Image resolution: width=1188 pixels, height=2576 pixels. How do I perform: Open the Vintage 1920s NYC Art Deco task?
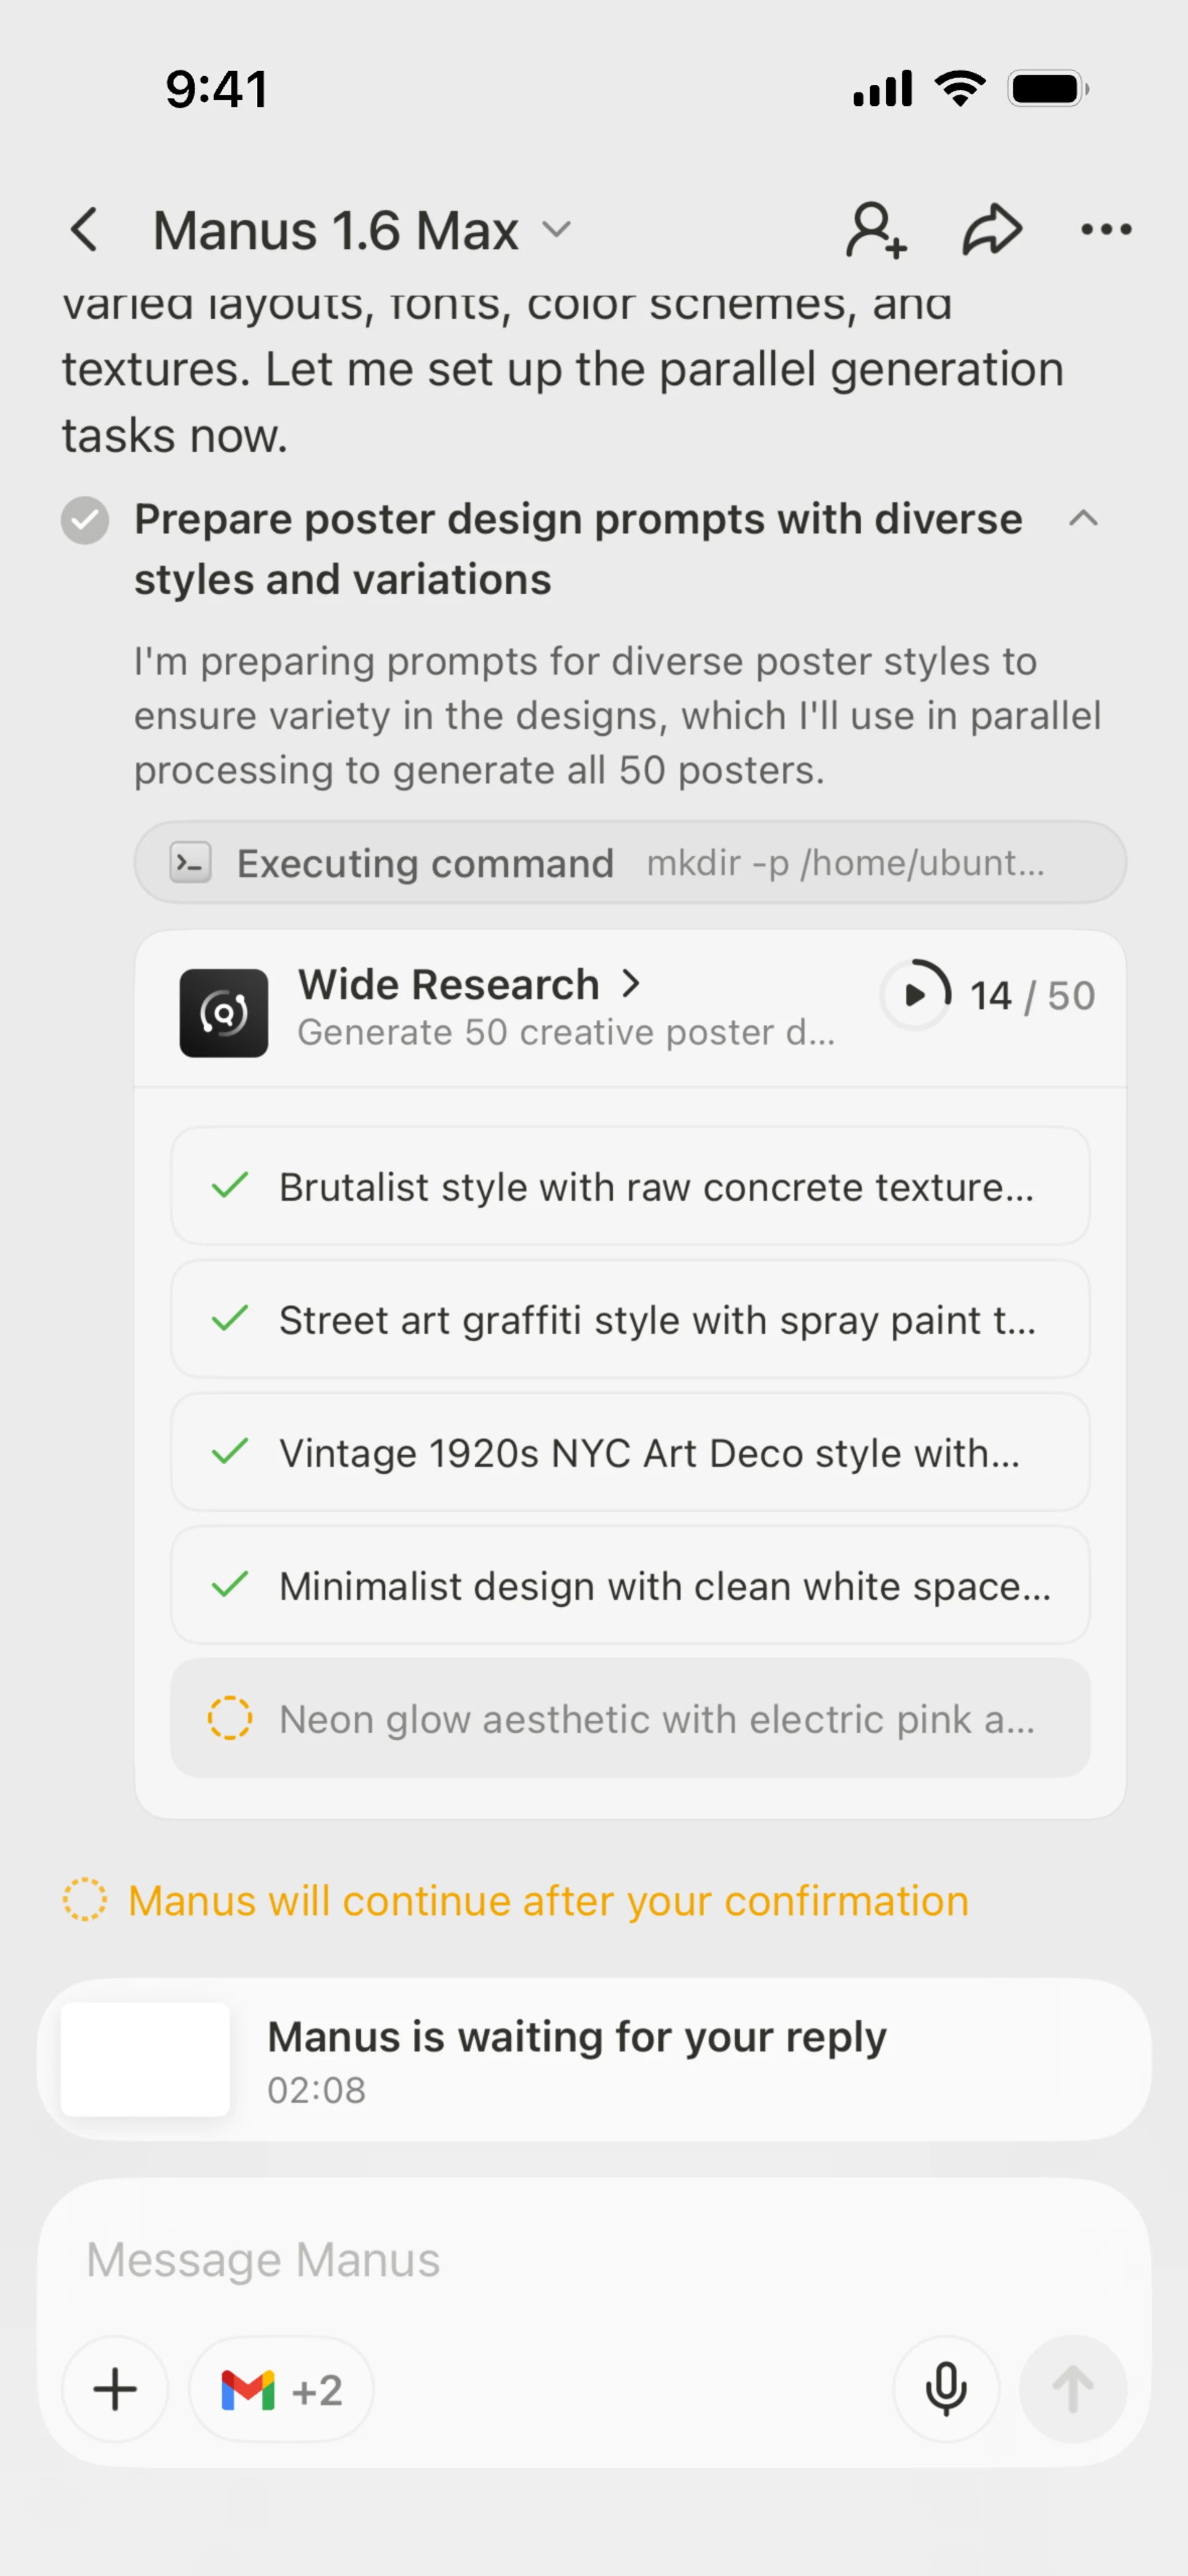(x=630, y=1453)
